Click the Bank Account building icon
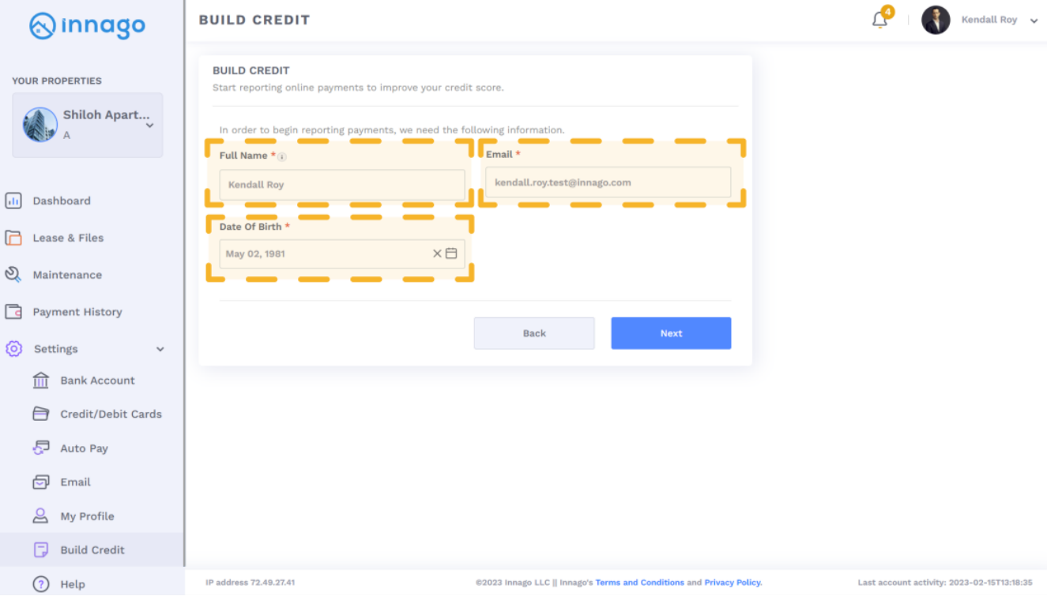This screenshot has width=1047, height=600. 40,381
